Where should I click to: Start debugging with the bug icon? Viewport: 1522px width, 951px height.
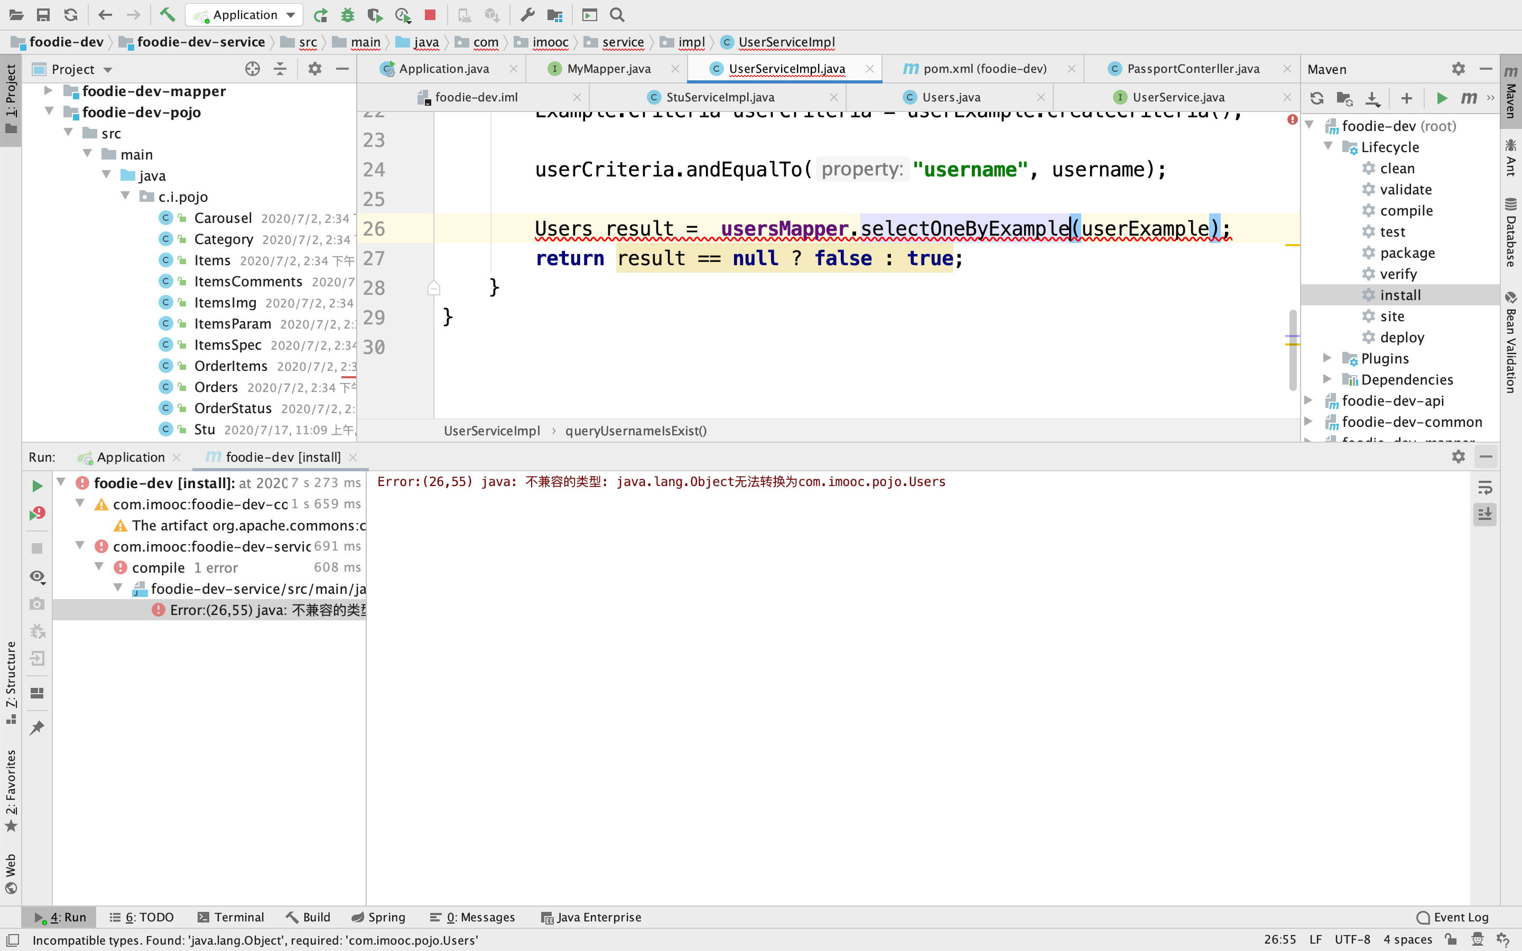coord(348,14)
